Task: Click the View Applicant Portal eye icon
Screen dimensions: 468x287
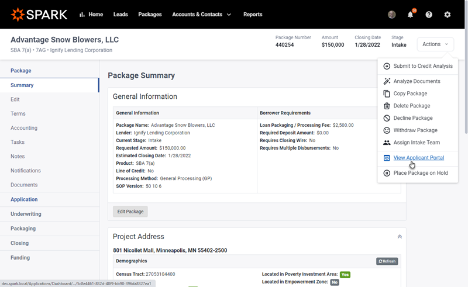Action: 387,157
